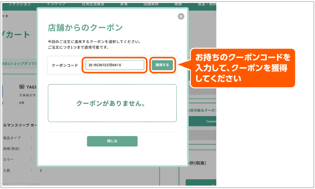The height and width of the screenshot is (189, 315).
Task: Click the empty クーポンがありません coupon area
Action: click(112, 103)
